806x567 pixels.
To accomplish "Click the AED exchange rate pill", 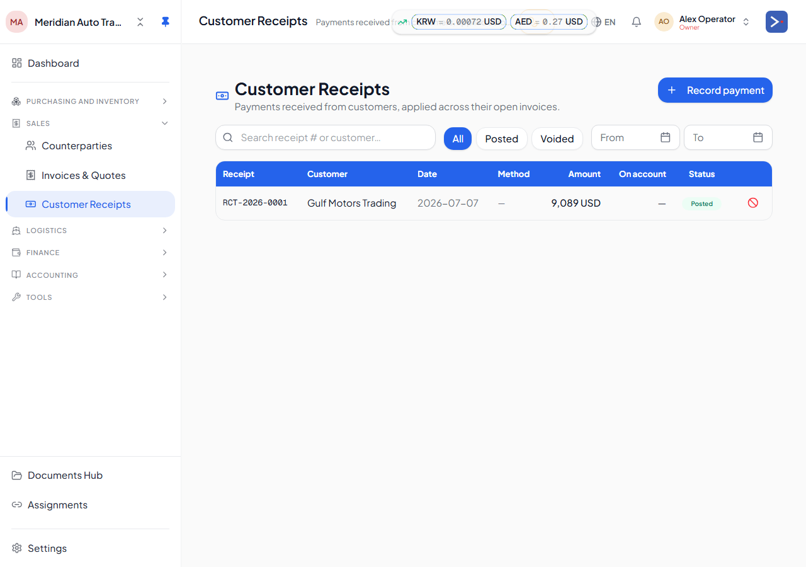I will point(549,22).
